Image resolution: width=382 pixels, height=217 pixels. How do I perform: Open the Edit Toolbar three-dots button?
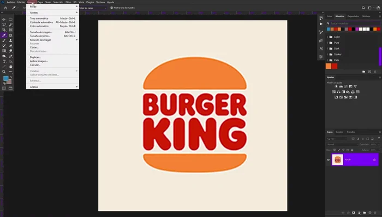point(10,72)
